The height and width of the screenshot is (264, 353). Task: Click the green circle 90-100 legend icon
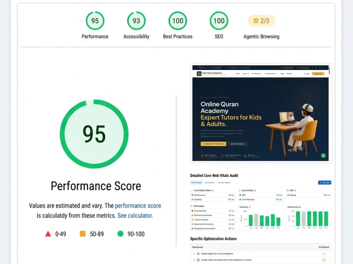coord(120,234)
